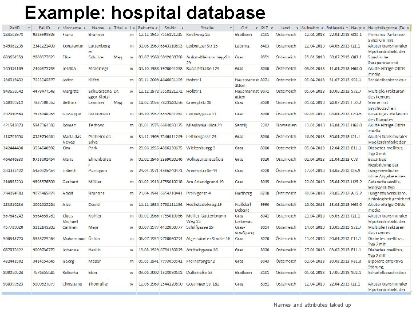
Task: Open the Titel column dropdown arrow
Action: pos(126,28)
